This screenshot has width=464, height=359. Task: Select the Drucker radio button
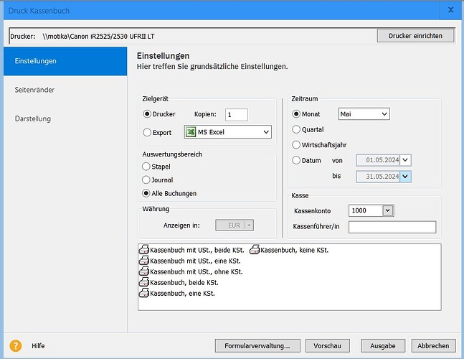[x=147, y=113]
